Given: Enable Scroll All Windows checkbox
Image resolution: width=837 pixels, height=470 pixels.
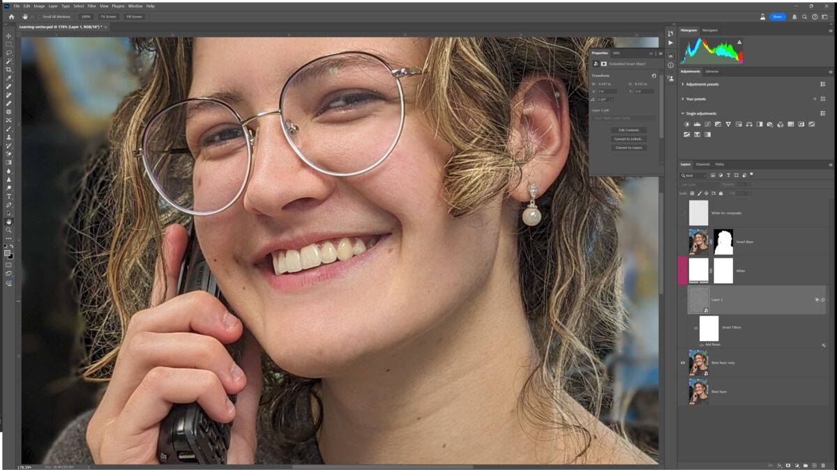Looking at the screenshot, I should (x=40, y=17).
